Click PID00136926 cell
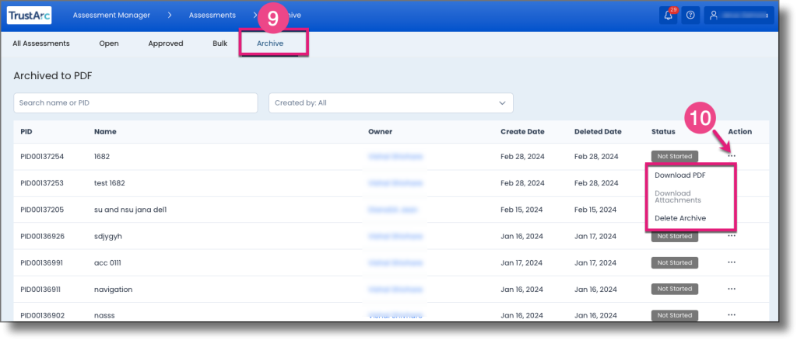The image size is (797, 340). [42, 236]
